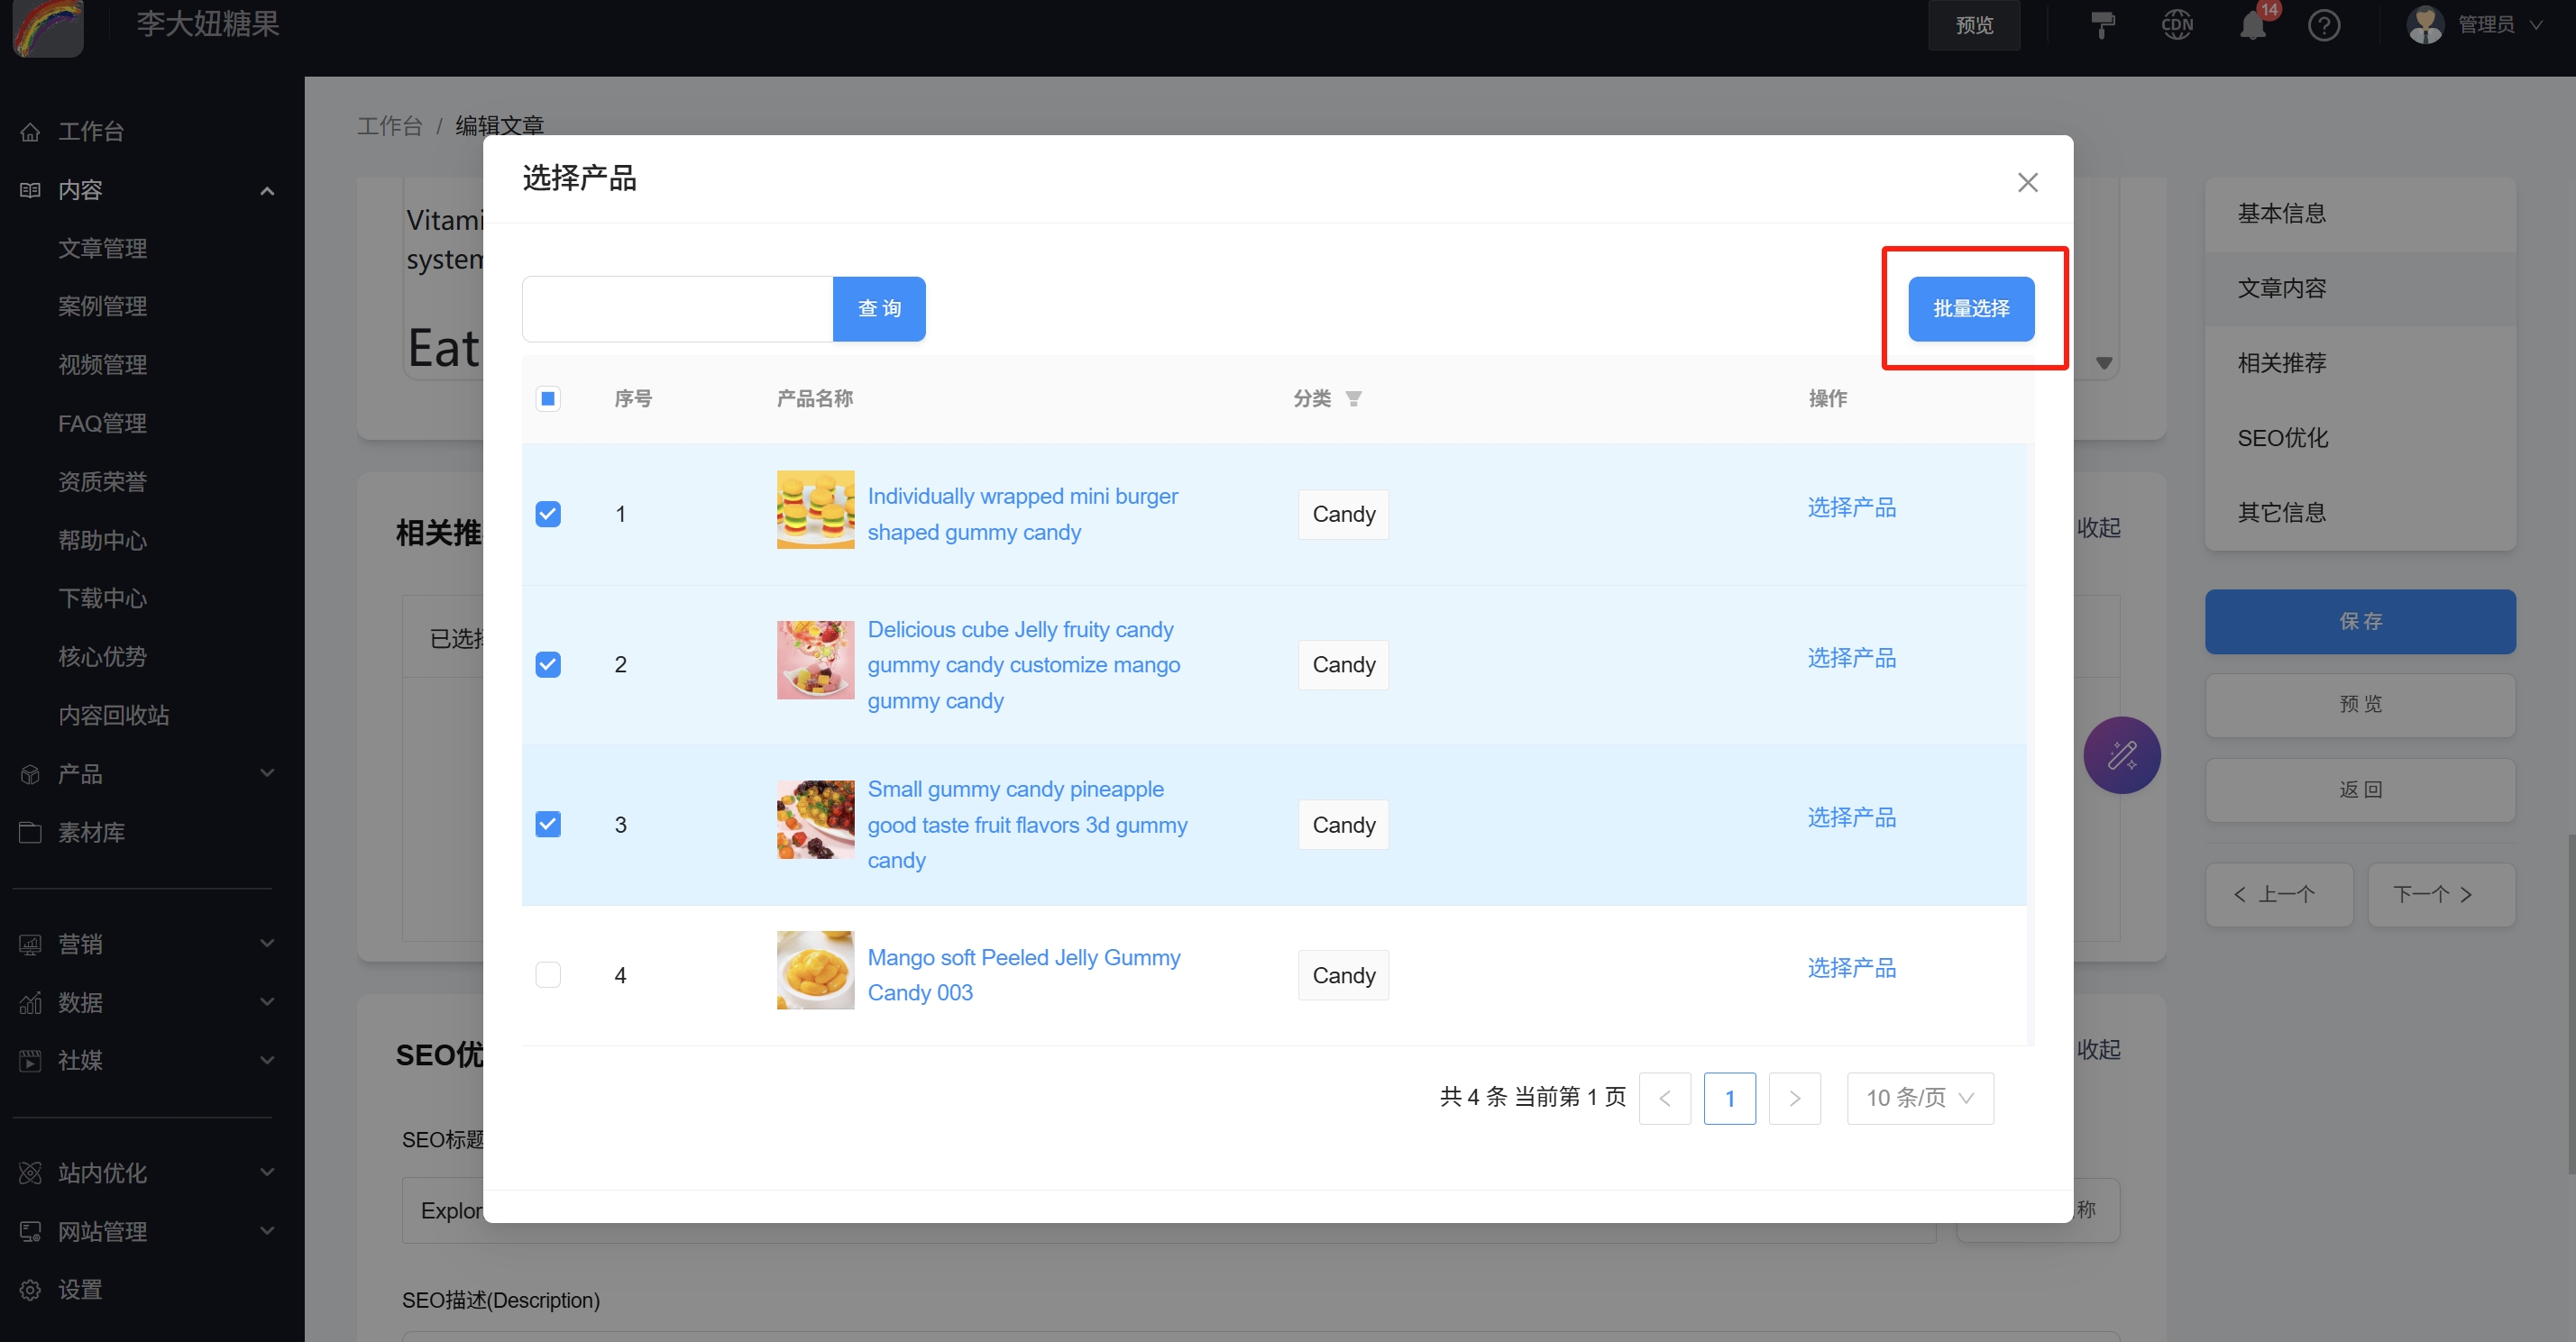
Task: Toggle the select-all header checkbox
Action: tap(548, 398)
